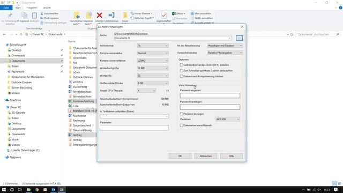Click the volume icon in system tray
The width and height of the screenshot is (343, 193).
pos(319,190)
